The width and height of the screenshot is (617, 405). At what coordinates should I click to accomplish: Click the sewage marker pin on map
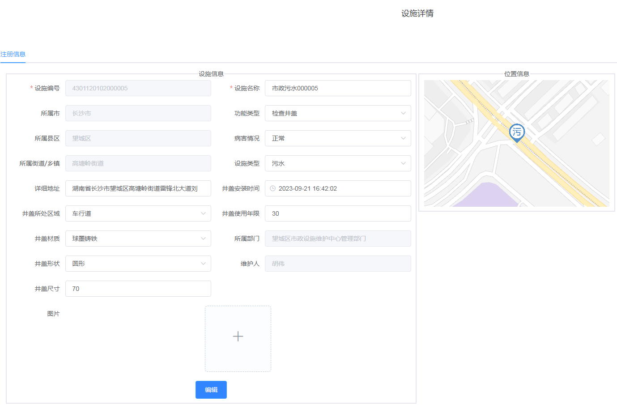(x=517, y=132)
